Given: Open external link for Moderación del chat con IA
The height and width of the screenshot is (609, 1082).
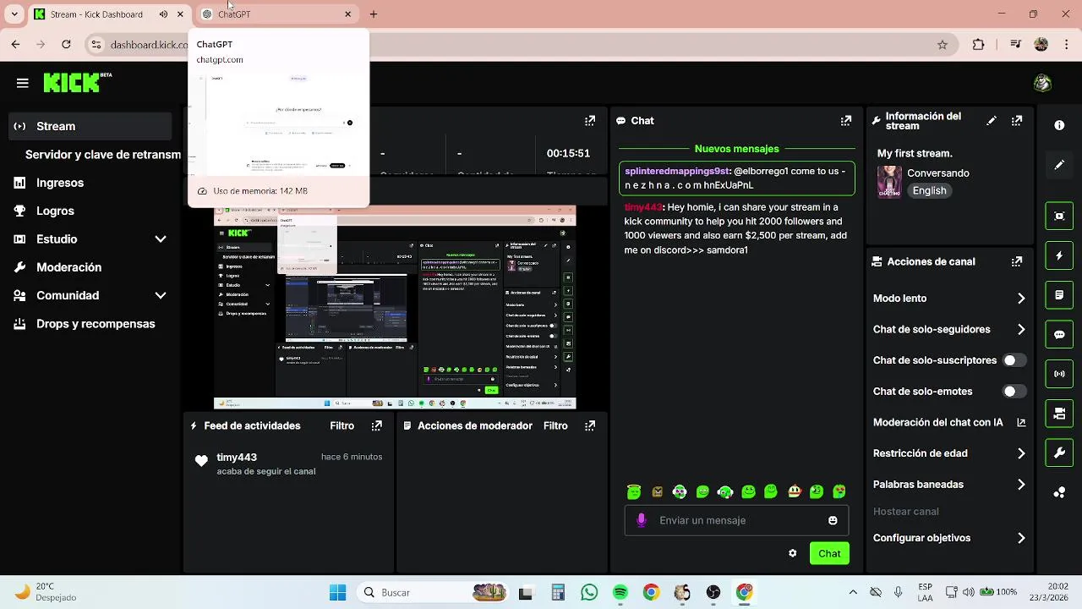Looking at the screenshot, I should [1021, 423].
